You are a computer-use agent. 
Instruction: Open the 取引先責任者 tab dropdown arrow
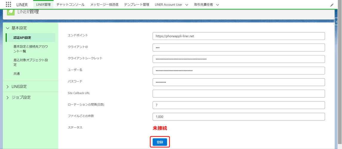217,5
